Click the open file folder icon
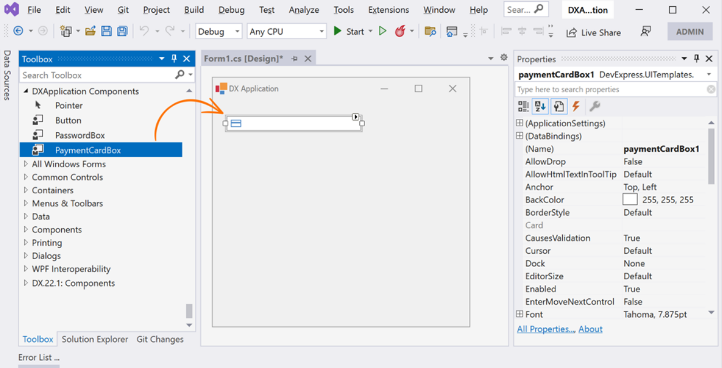Screen dimensions: 722x368 [91, 31]
